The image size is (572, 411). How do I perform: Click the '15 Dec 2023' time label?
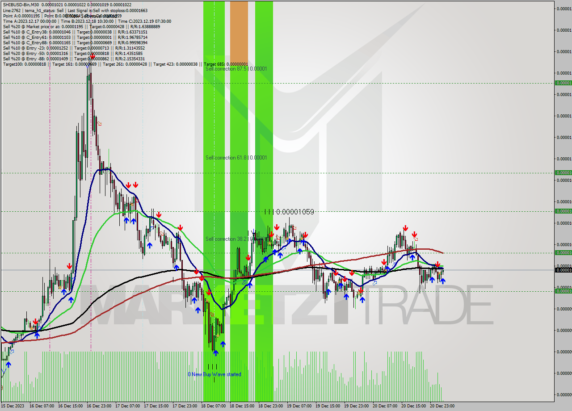(x=13, y=406)
